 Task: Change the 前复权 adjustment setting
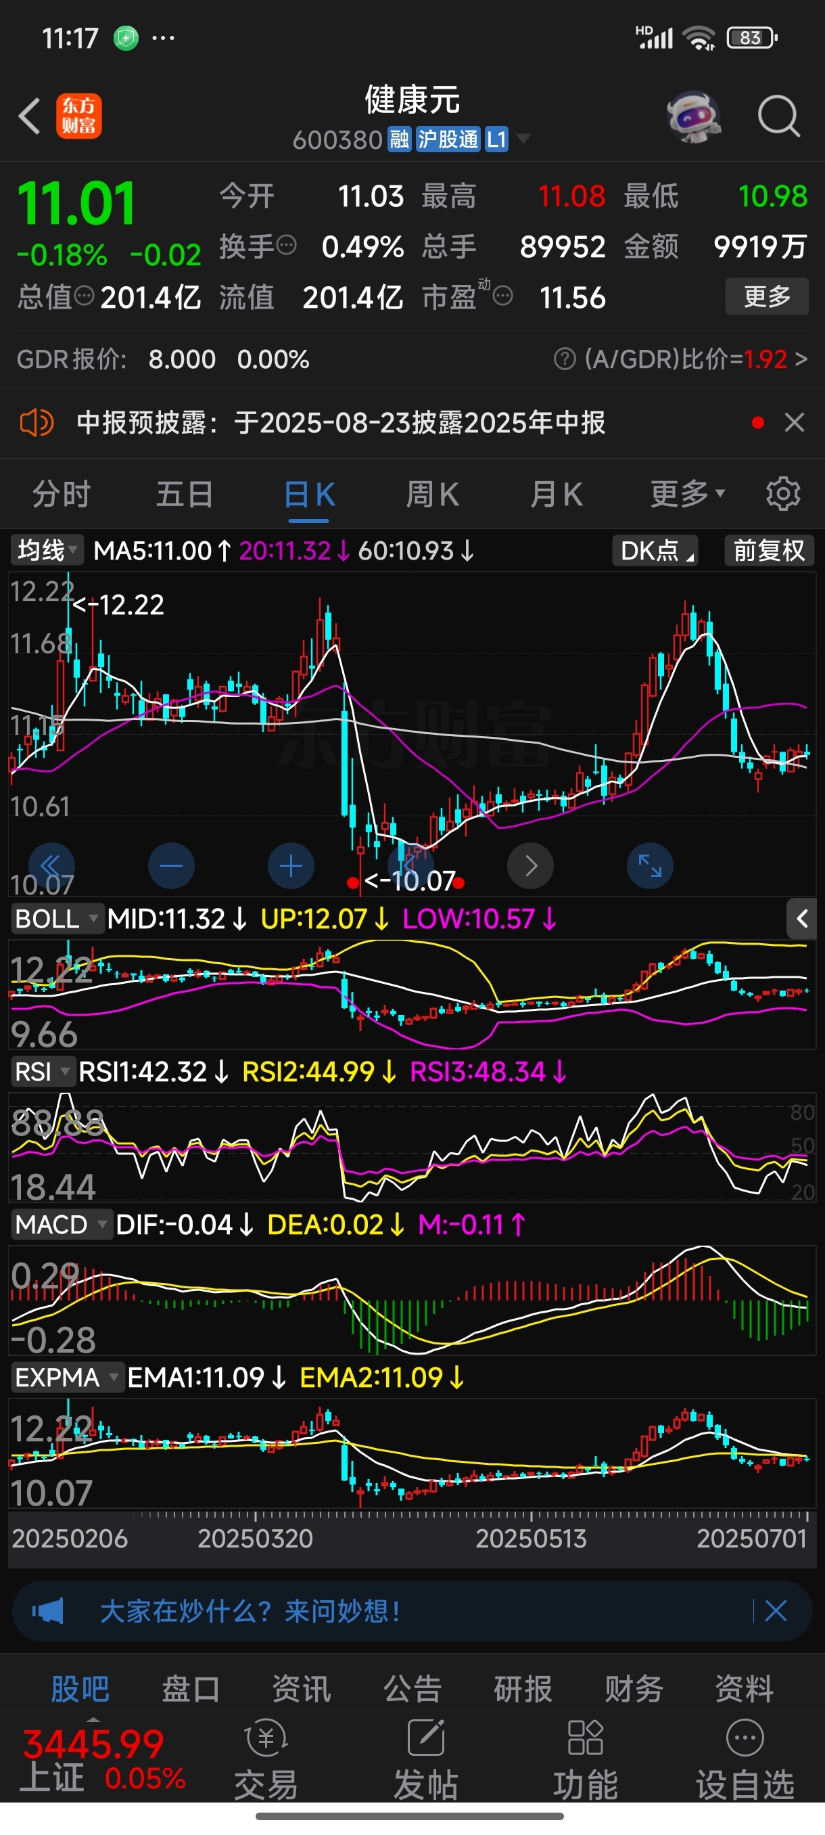click(769, 551)
